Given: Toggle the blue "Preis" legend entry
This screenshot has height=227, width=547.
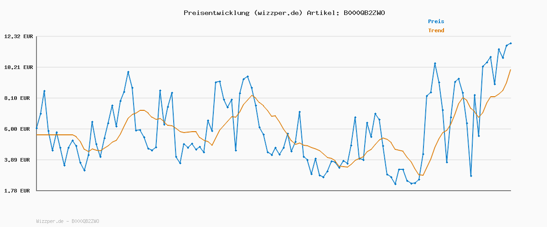Looking at the screenshot, I should 436,21.
